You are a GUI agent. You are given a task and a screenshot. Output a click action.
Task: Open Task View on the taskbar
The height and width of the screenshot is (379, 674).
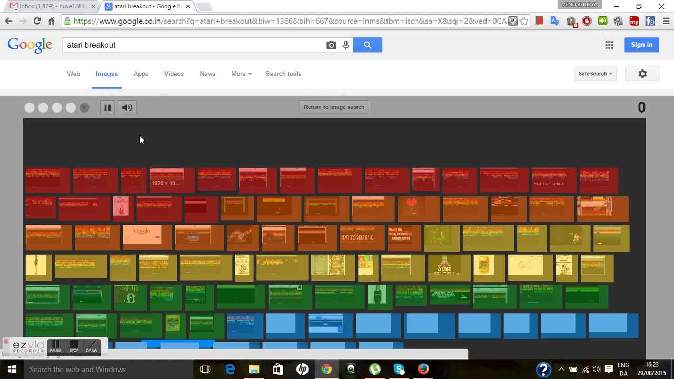205,370
